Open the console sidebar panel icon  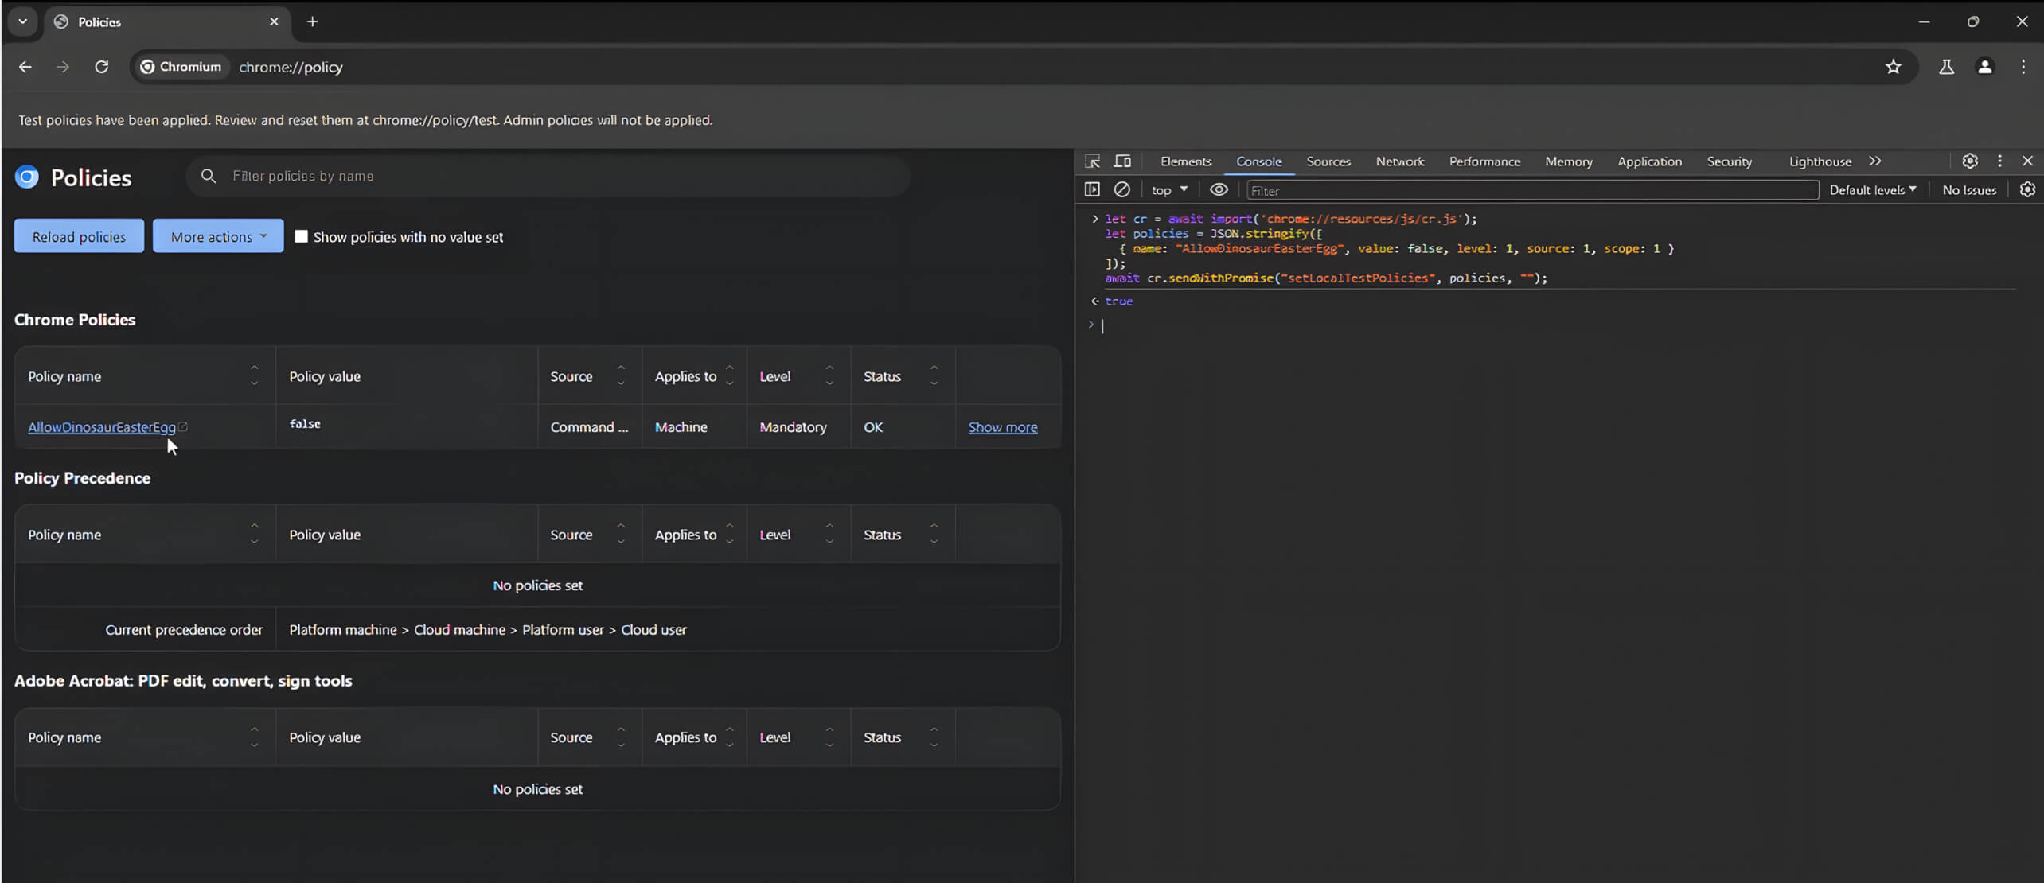(x=1092, y=189)
